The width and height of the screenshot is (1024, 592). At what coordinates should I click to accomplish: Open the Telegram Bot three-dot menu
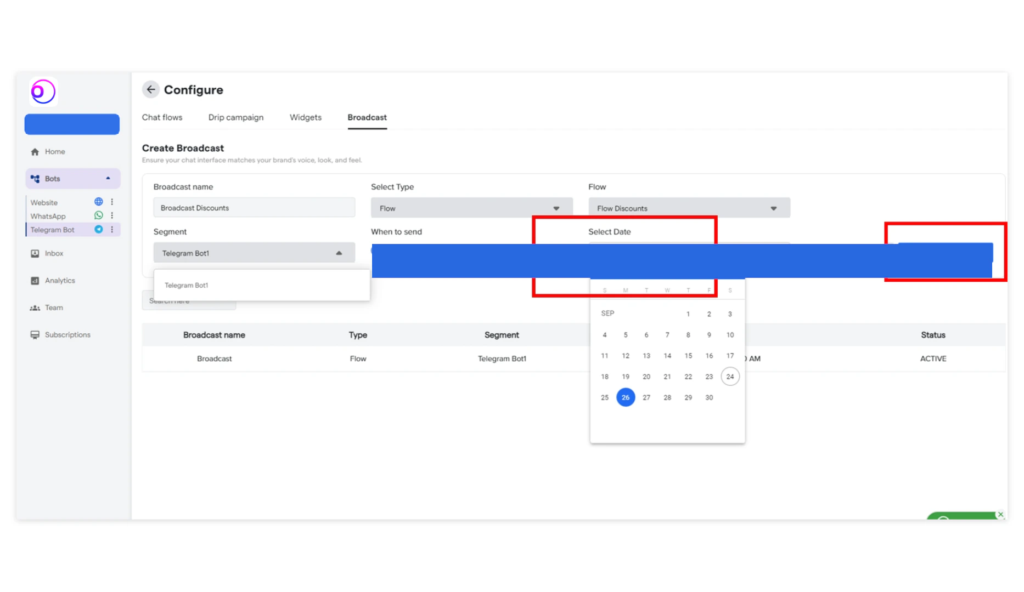tap(112, 229)
